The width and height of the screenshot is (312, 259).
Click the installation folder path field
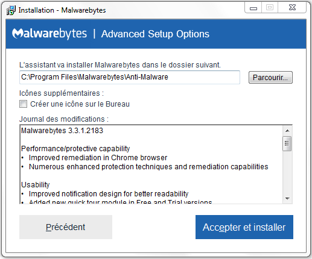[x=130, y=77]
